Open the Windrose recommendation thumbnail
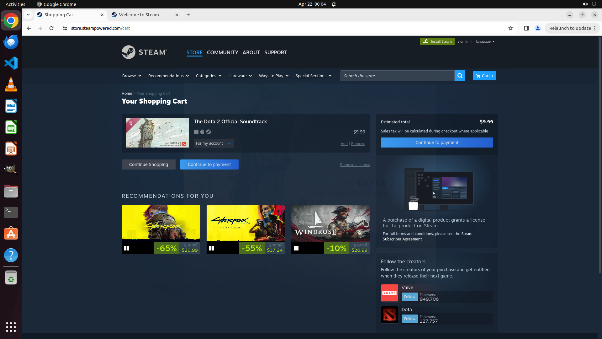This screenshot has width=602, height=339. coord(330,223)
